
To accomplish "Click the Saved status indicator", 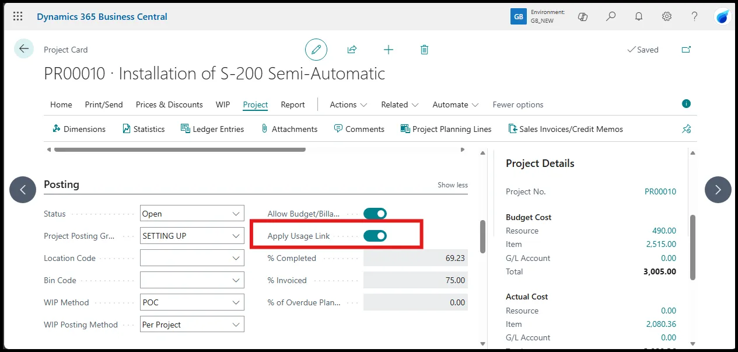I will pos(643,50).
